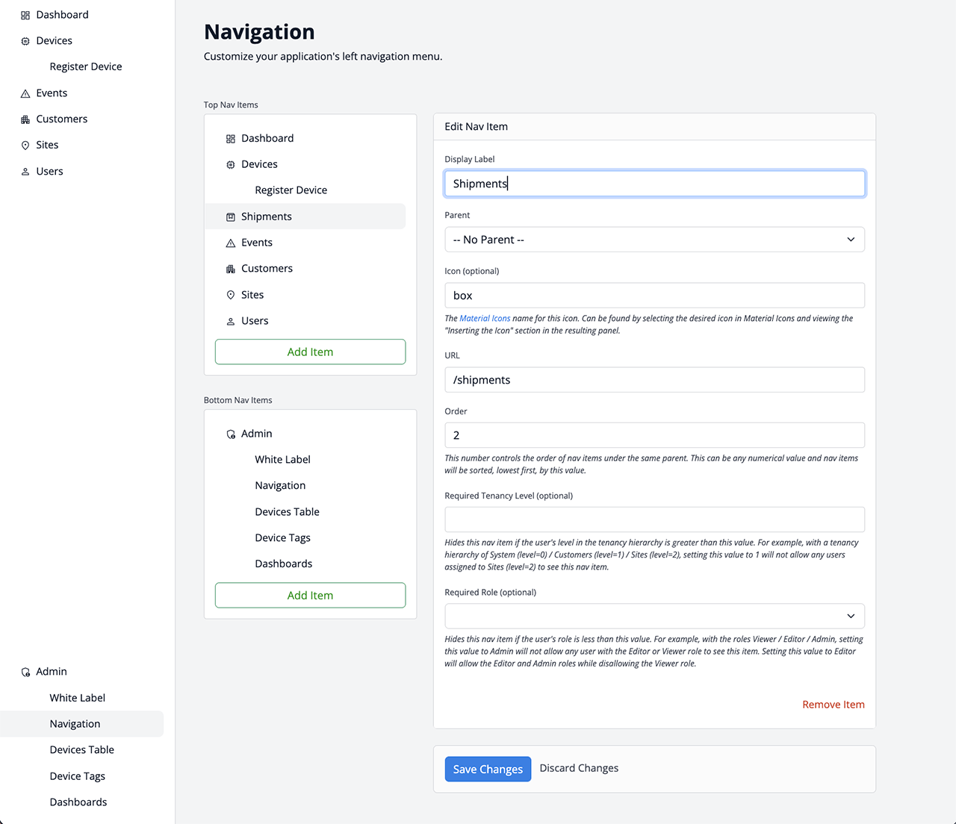
Task: Click the Sites pin icon in Top Nav Items
Action: point(231,295)
